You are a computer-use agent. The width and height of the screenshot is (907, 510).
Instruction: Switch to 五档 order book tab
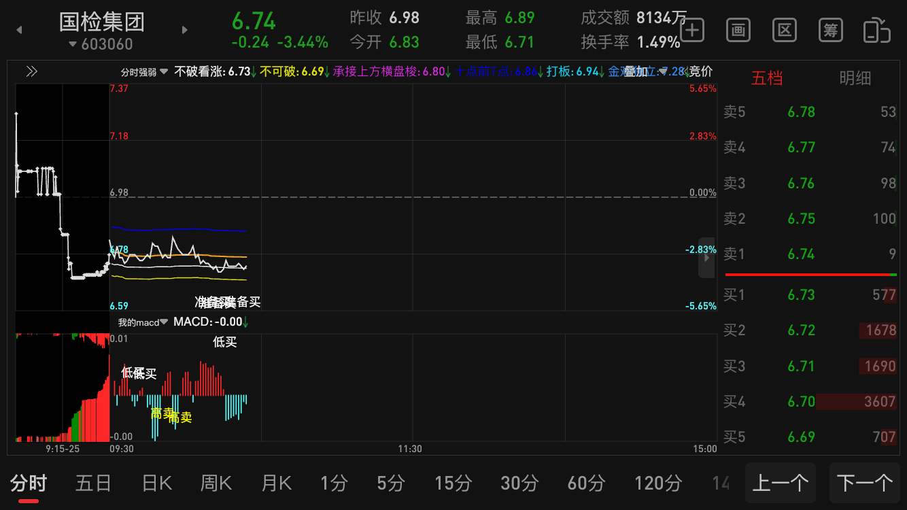(767, 78)
